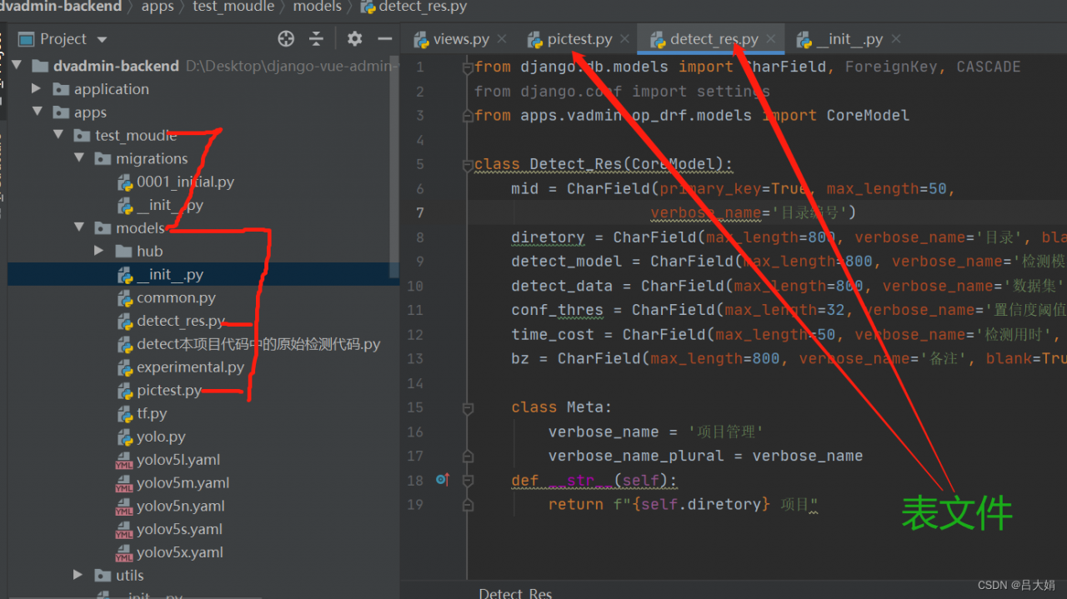
Task: Switch to the __init__.py editor tab
Action: click(849, 39)
